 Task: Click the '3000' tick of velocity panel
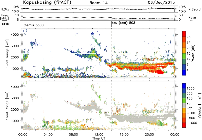(15, 98)
